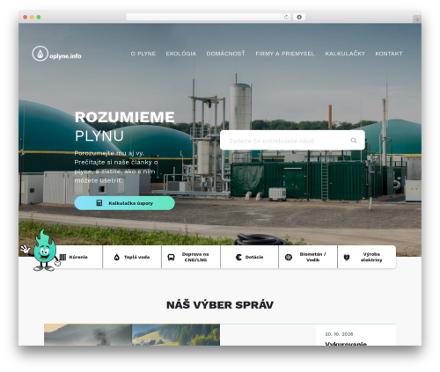Viewport: 440px width, 372px height.
Task: Open the DOMÁCNOSŤ menu item
Action: pos(225,54)
